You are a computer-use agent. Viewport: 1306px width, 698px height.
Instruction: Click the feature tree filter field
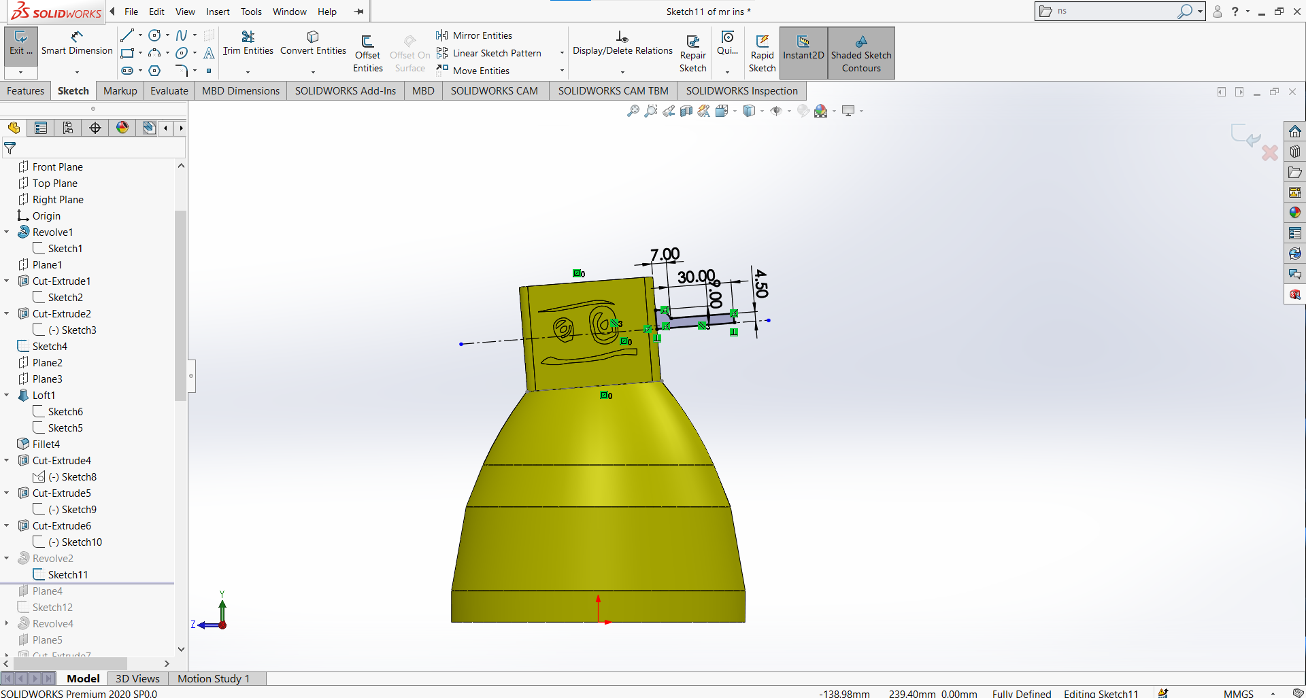(94, 147)
